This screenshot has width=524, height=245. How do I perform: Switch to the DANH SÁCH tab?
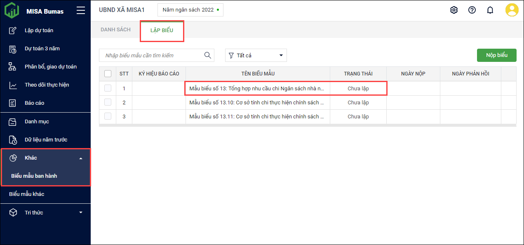point(115,30)
